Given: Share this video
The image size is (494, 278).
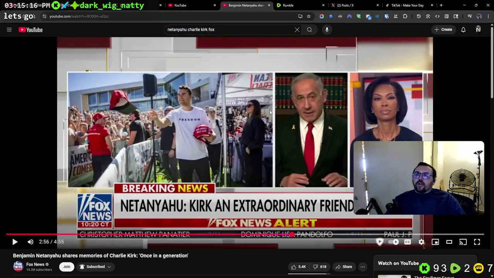Looking at the screenshot, I should pos(343,267).
